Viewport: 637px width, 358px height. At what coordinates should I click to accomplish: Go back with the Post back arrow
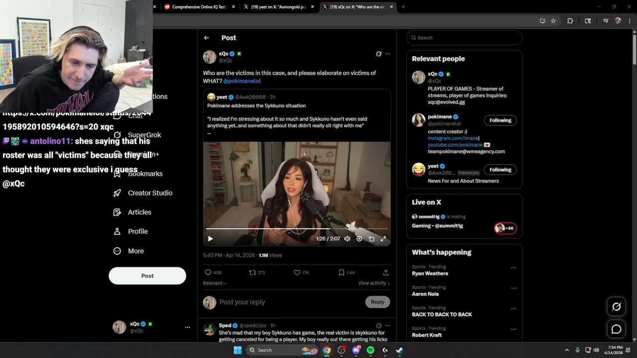[x=207, y=38]
